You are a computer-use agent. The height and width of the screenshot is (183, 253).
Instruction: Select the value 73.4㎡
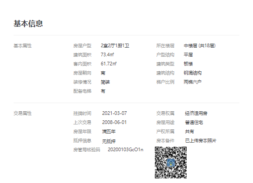pos(107,54)
